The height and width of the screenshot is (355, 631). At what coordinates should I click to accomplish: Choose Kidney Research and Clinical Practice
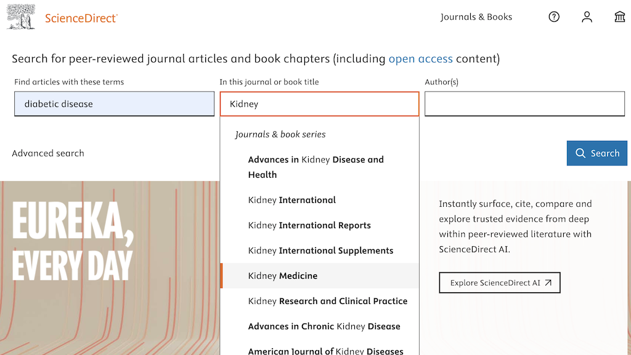pos(327,301)
